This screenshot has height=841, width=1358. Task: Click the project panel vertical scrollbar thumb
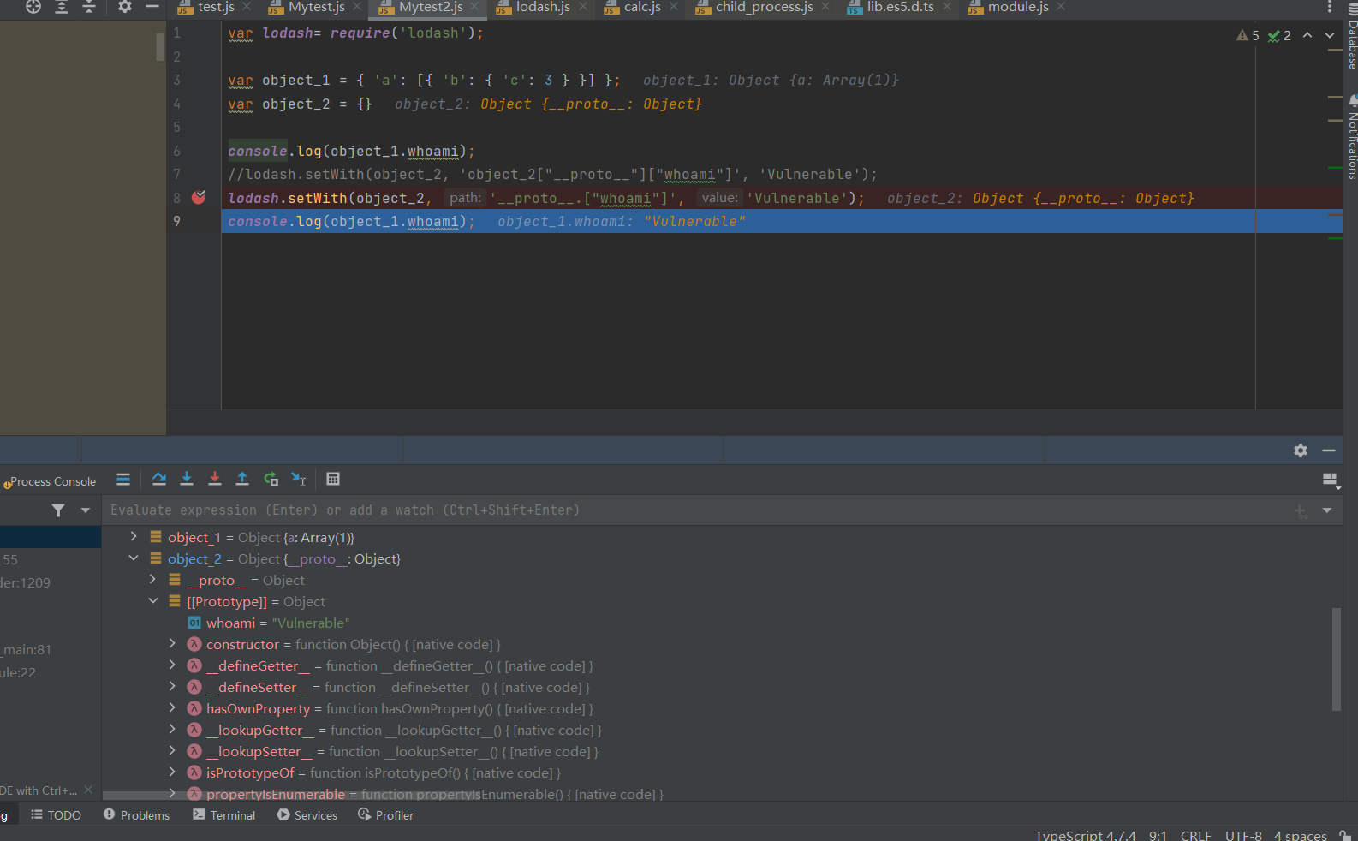160,47
